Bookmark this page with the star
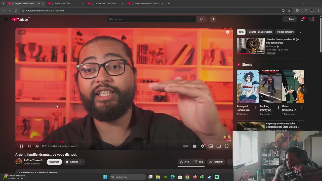 pos(289,11)
